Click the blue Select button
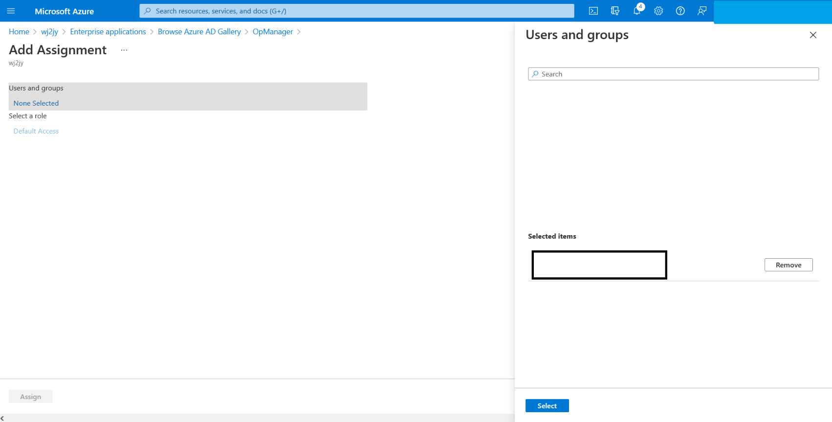 [x=547, y=406]
